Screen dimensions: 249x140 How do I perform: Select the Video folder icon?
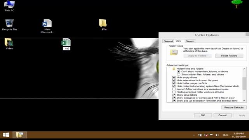9,44
